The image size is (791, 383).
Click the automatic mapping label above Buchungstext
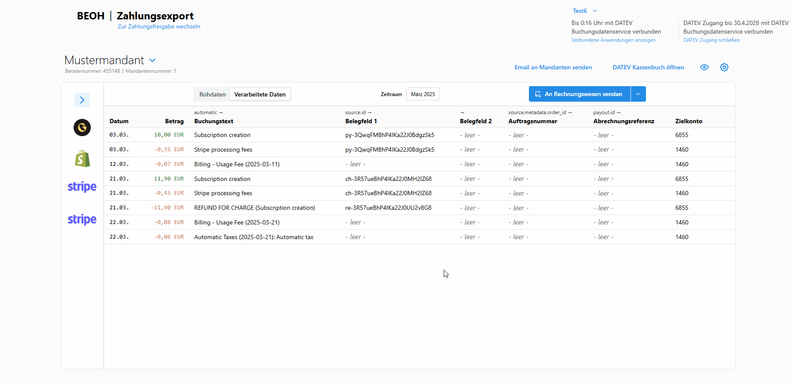[208, 112]
